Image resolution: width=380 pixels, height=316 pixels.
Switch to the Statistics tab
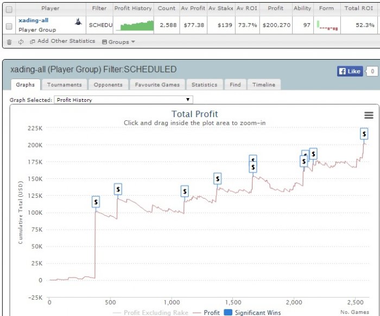coord(204,85)
